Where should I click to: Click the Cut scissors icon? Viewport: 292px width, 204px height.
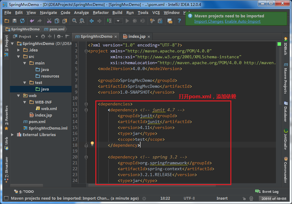(x=49, y=21)
